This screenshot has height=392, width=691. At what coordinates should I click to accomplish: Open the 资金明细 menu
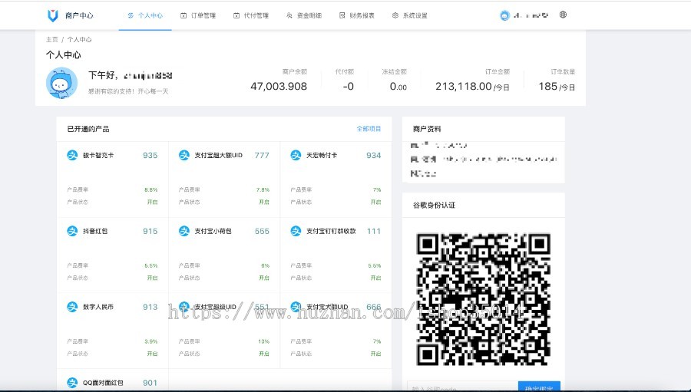tap(303, 15)
